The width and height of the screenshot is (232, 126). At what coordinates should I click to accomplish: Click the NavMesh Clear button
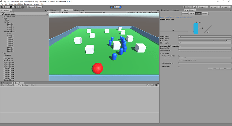pos(214,69)
